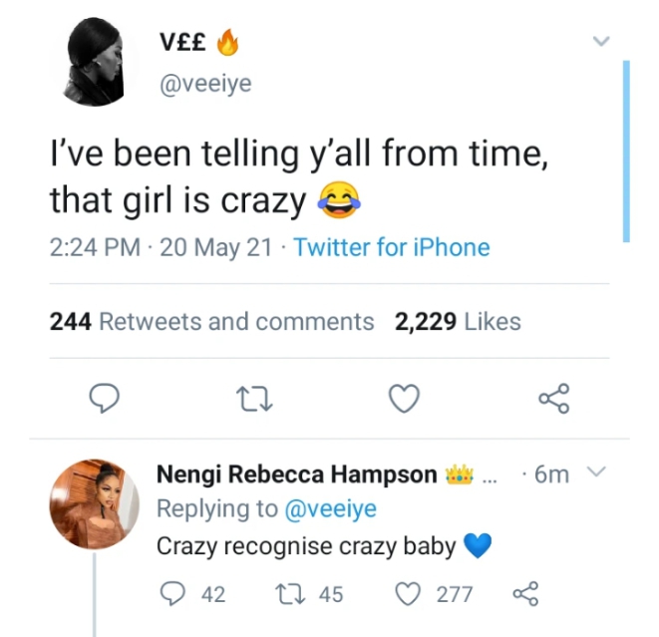The width and height of the screenshot is (659, 637).
Task: Open the @veeiye handle under V££
Action: pyautogui.click(x=205, y=85)
